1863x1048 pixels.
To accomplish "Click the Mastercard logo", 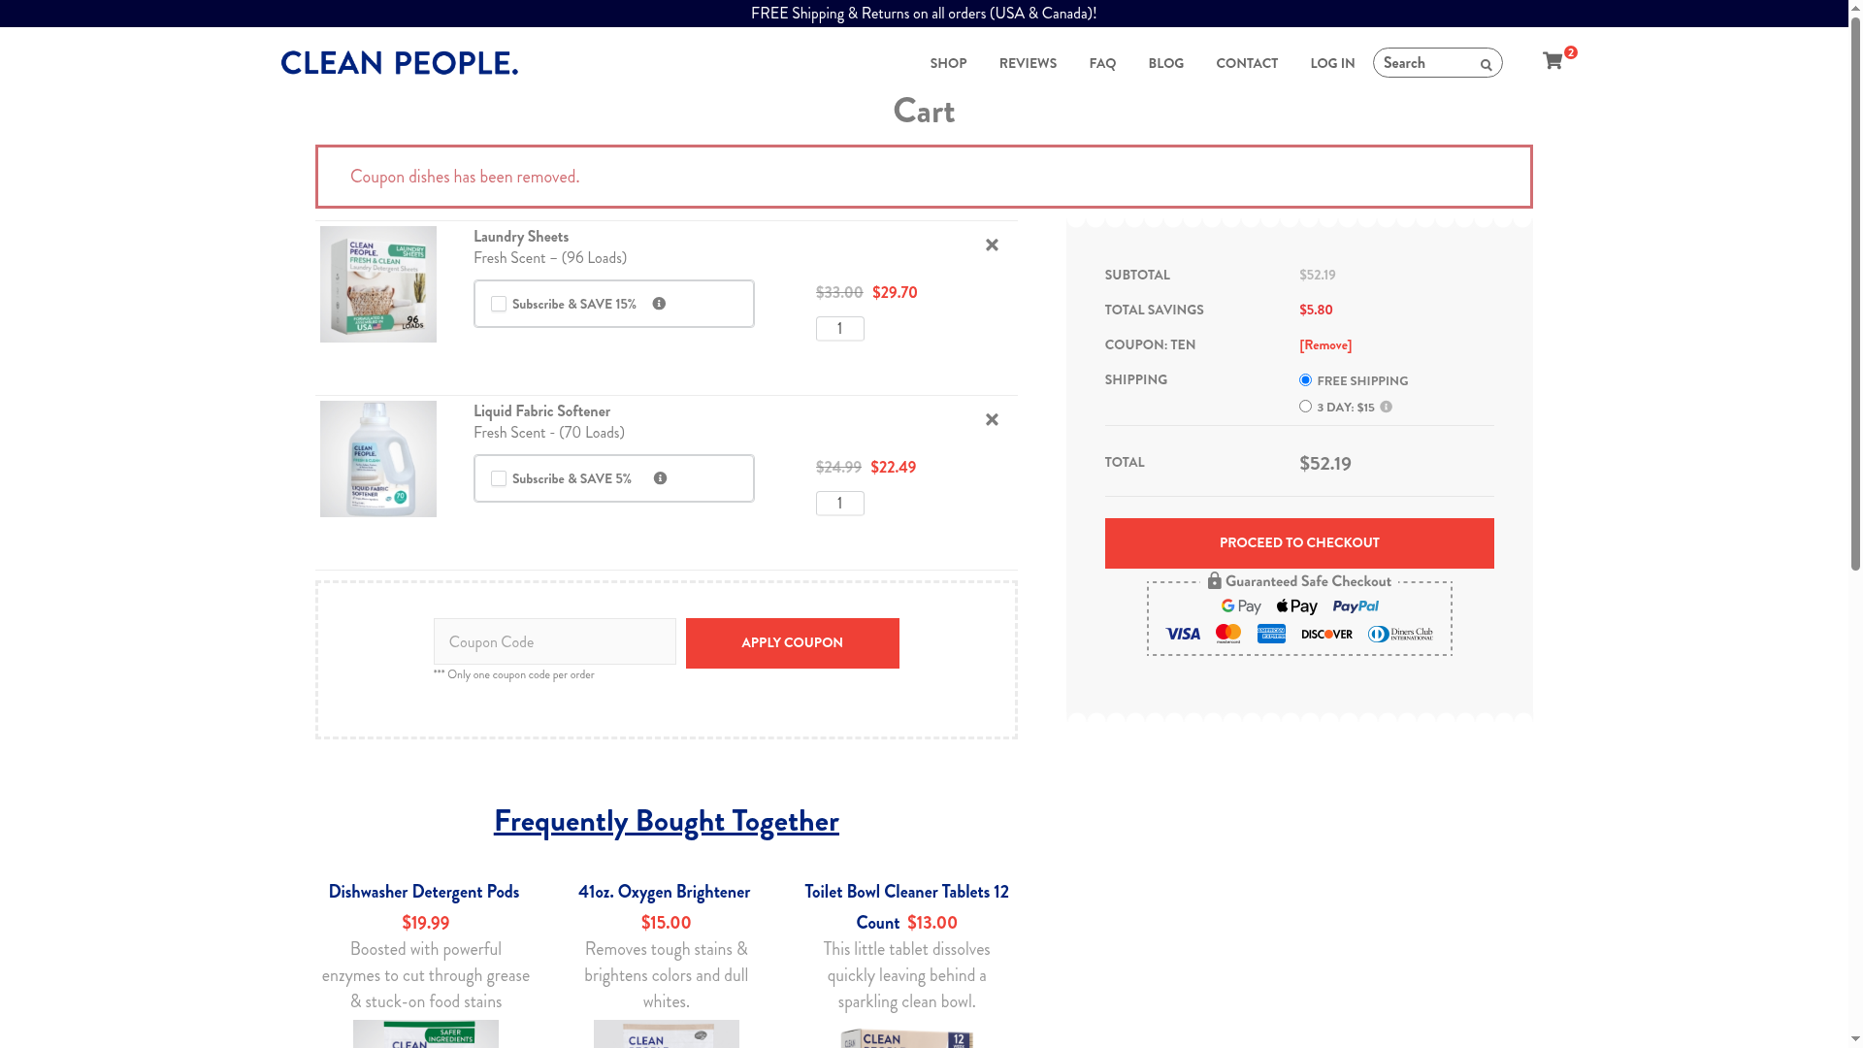I will 1228,634.
